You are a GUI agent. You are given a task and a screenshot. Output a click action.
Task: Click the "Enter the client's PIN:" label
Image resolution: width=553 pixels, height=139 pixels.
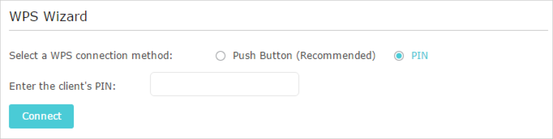coord(62,86)
